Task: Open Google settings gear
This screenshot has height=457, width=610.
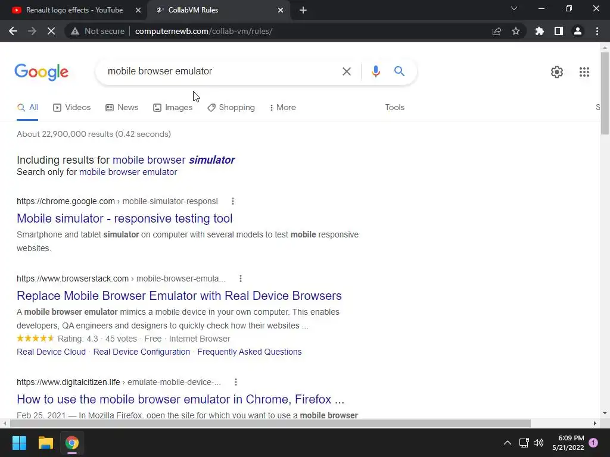Action: 557,72
